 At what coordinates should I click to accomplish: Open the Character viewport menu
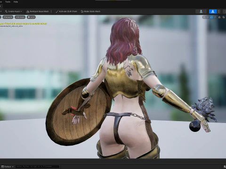tap(8, 17)
